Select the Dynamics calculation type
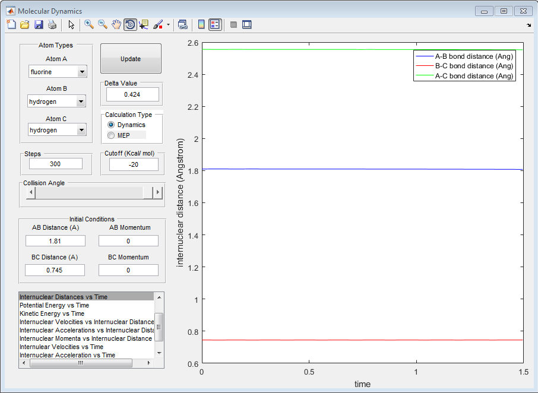The height and width of the screenshot is (393, 538). click(111, 125)
